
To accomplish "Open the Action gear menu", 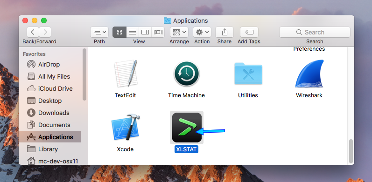I will (x=202, y=32).
